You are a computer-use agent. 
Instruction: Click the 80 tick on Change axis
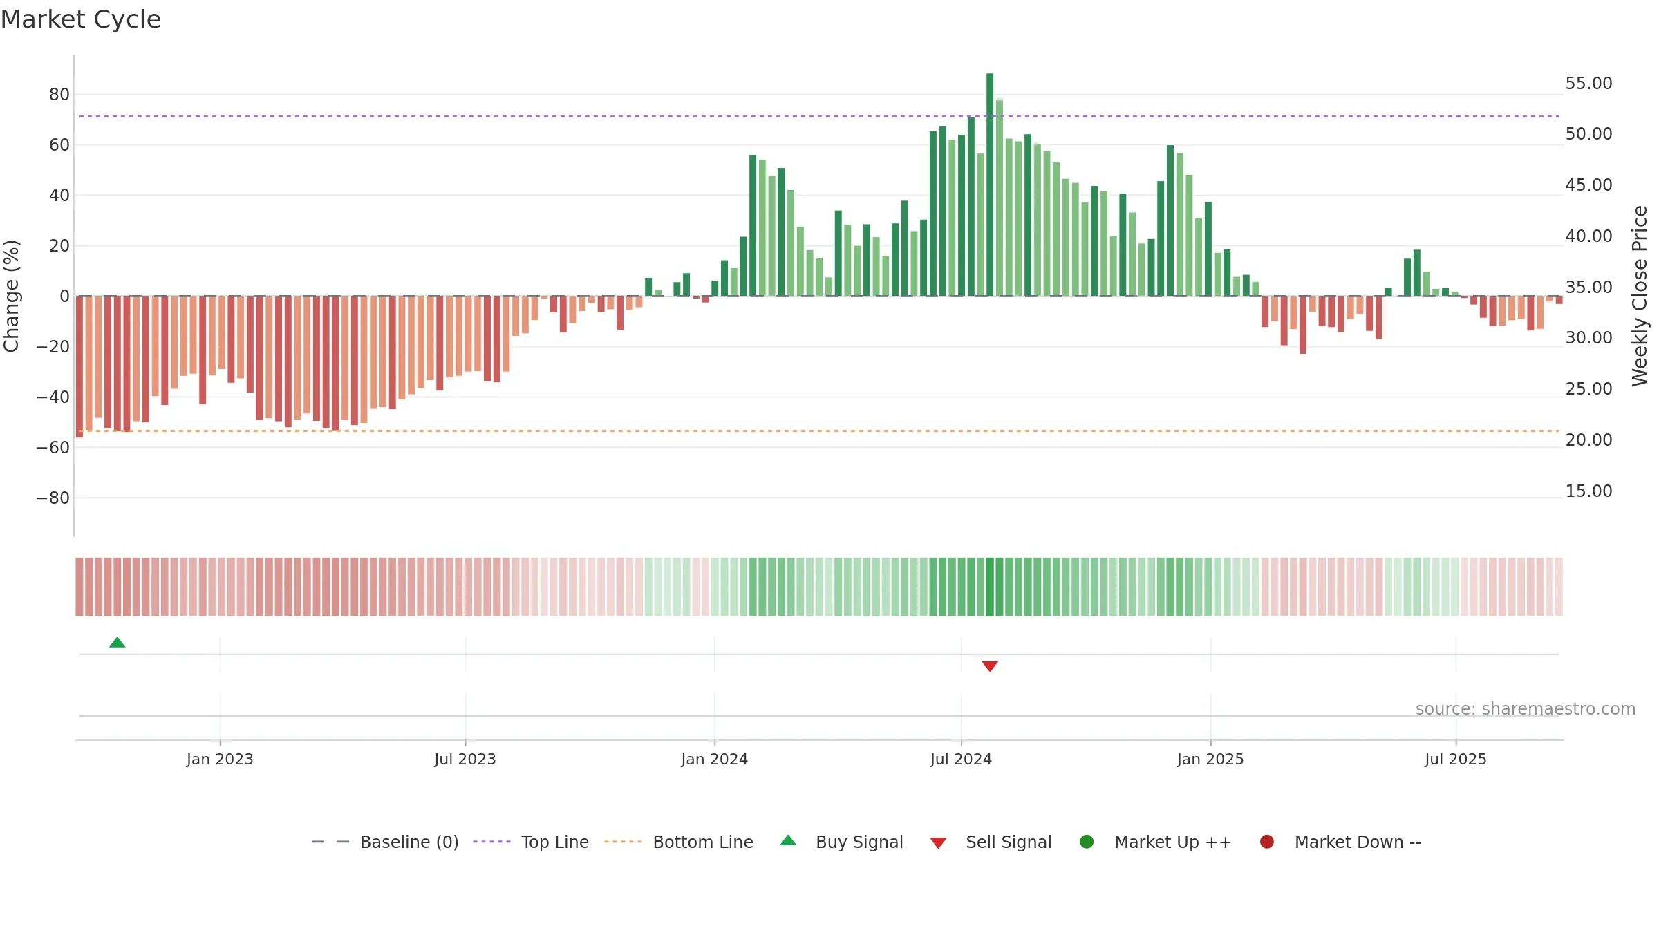tap(59, 94)
